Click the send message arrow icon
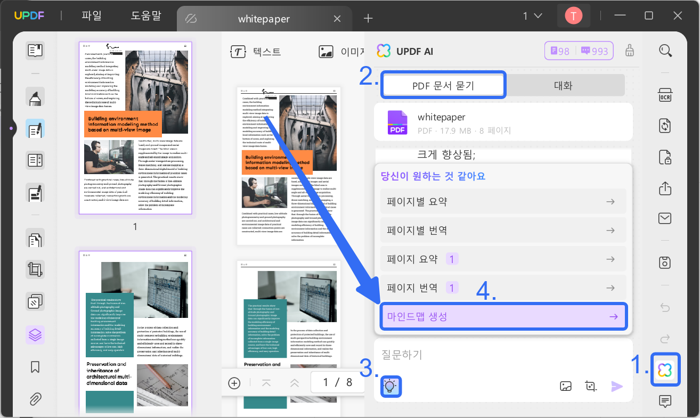The image size is (700, 418). tap(617, 386)
